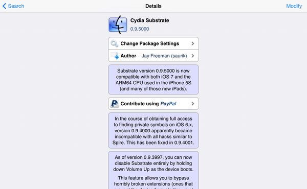
Task: Click the version number 0.9.5000
Action: coord(140,29)
